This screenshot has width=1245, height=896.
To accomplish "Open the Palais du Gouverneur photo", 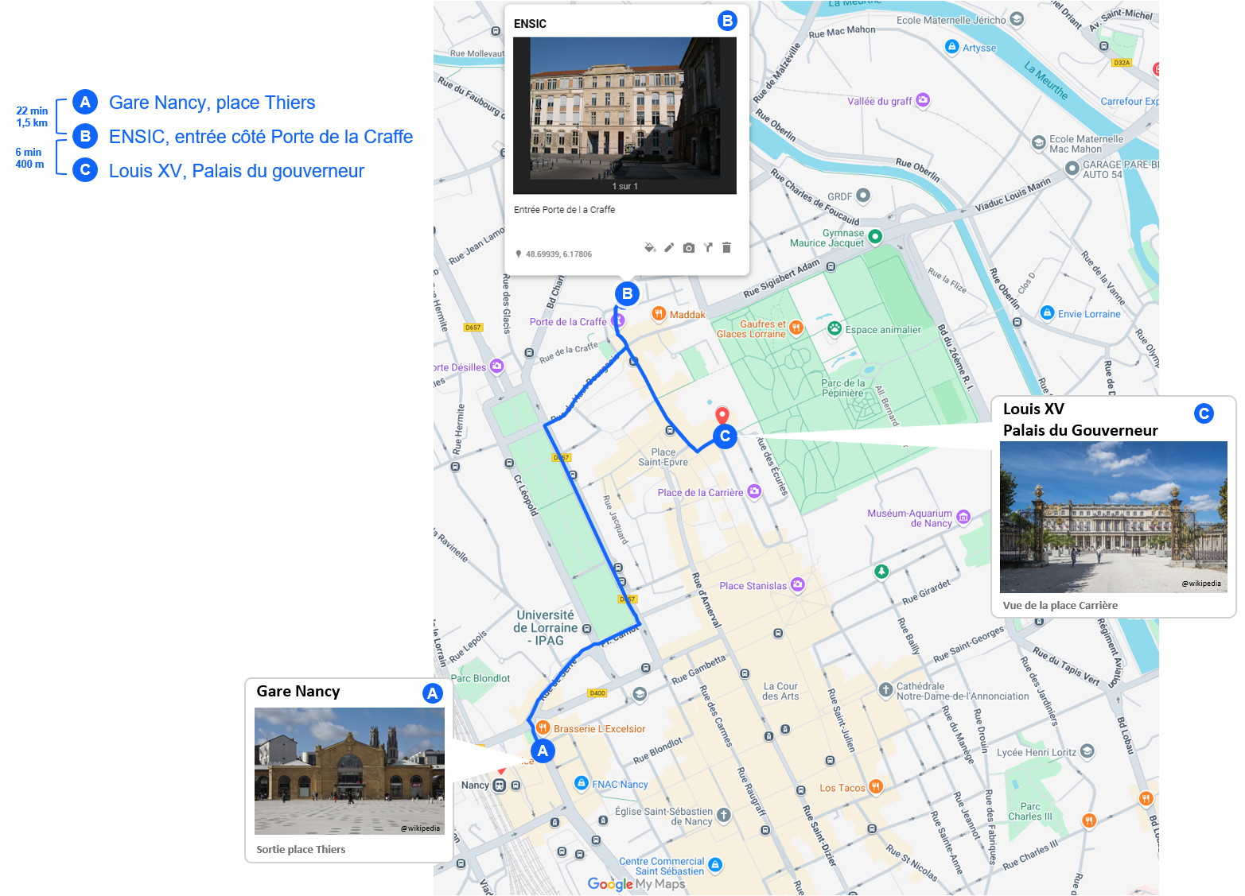I will point(1113,517).
